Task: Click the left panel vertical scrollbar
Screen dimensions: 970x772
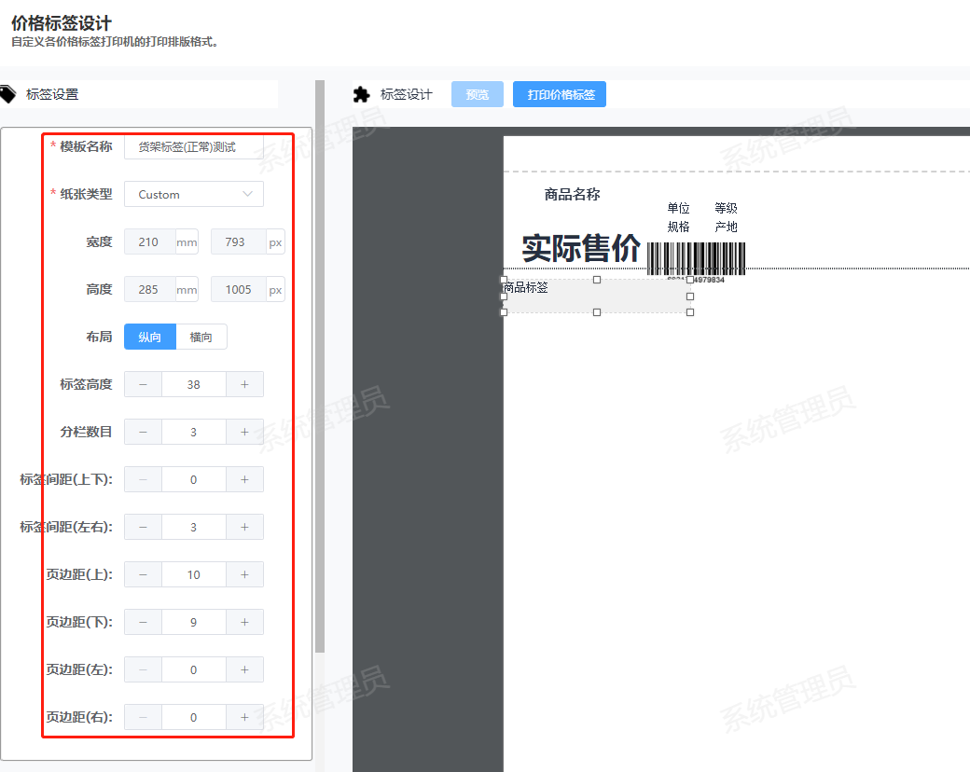Action: pyautogui.click(x=320, y=373)
